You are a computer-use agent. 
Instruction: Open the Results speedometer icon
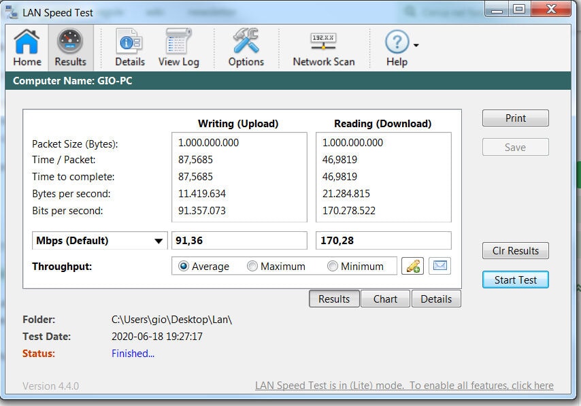click(70, 48)
